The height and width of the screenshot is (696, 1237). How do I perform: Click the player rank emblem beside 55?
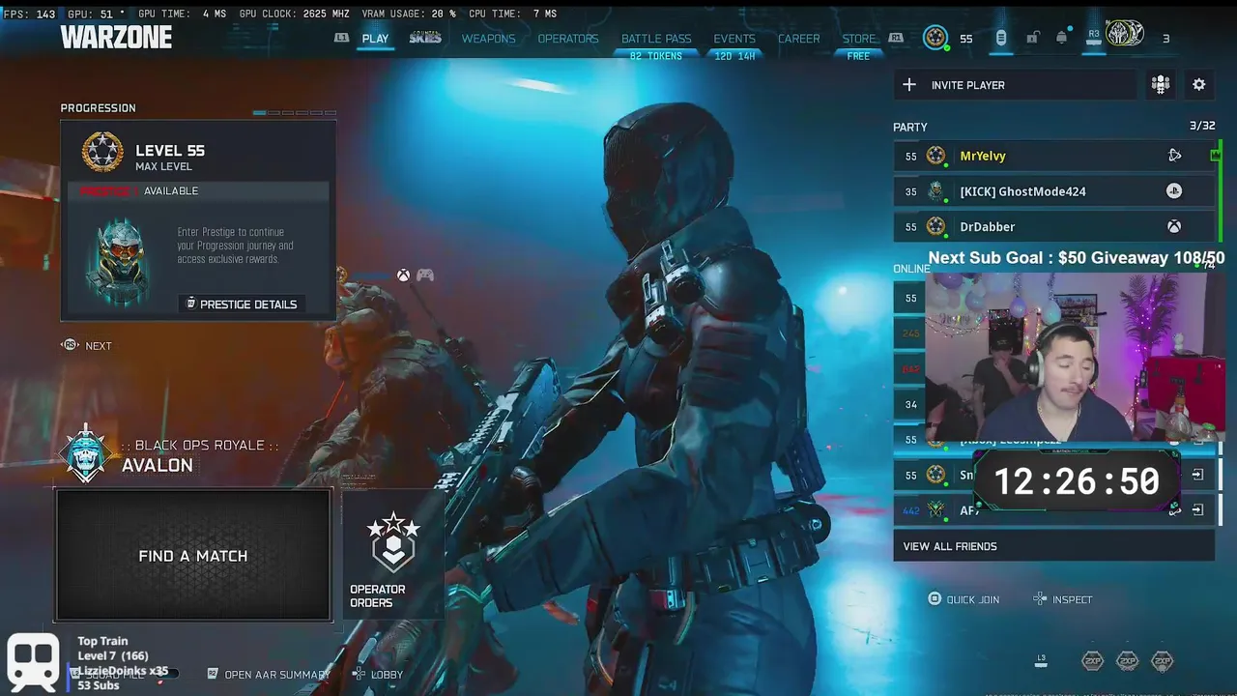[935, 38]
